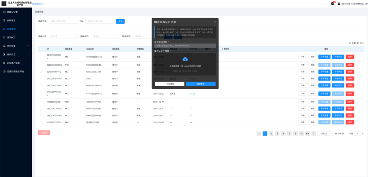Screen dimensions: 368x177
Task: Click the 设备数量:1081 count text
Action: 356,43
